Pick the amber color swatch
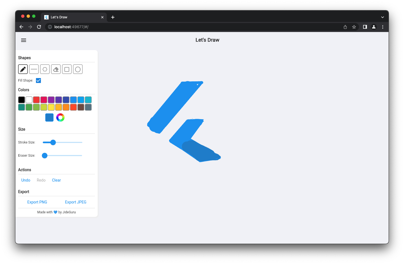Screen dimensions: 404x264 tap(58, 107)
